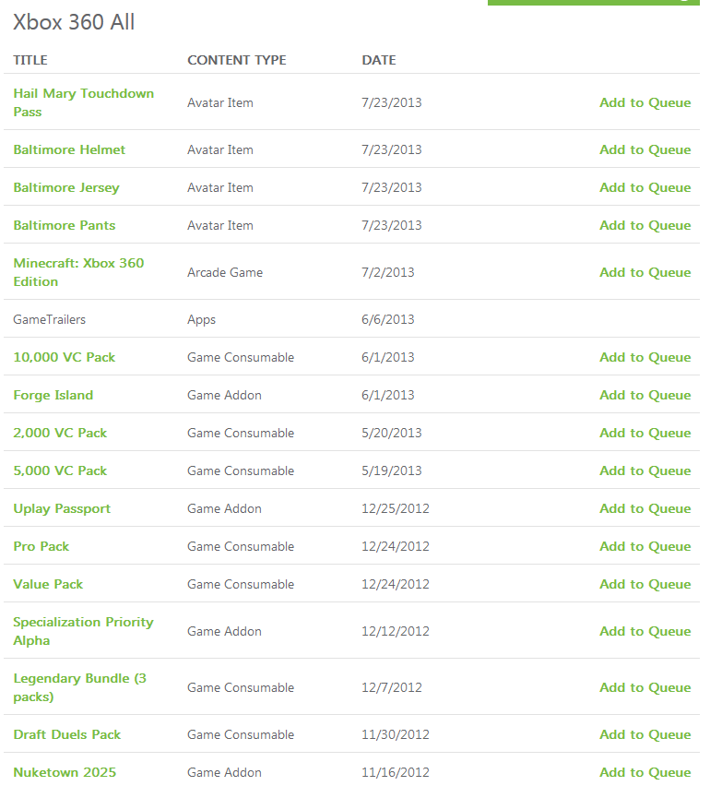This screenshot has height=786, width=710.
Task: Open Baltimore Pants item link
Action: [65, 225]
